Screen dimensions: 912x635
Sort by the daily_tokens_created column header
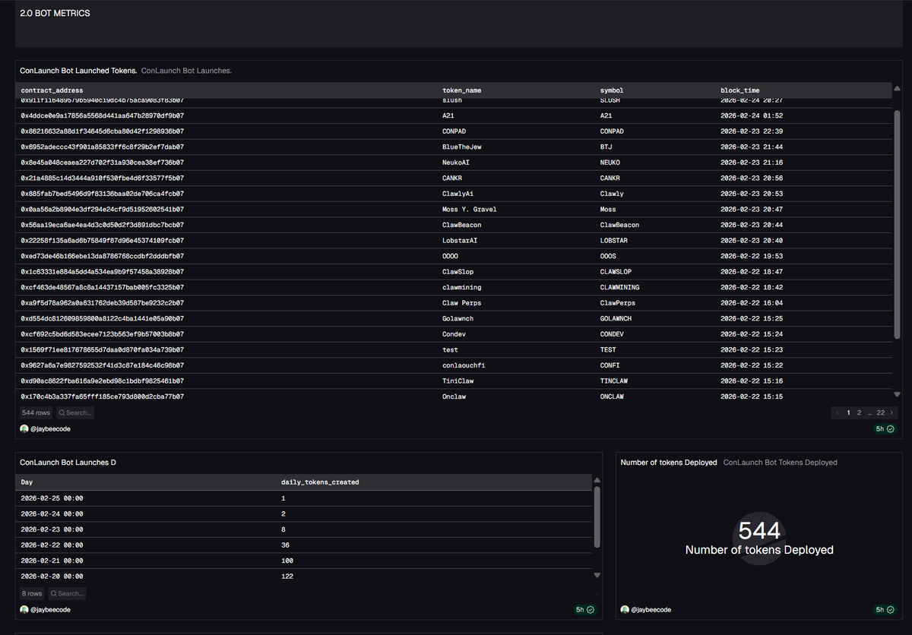coord(320,482)
